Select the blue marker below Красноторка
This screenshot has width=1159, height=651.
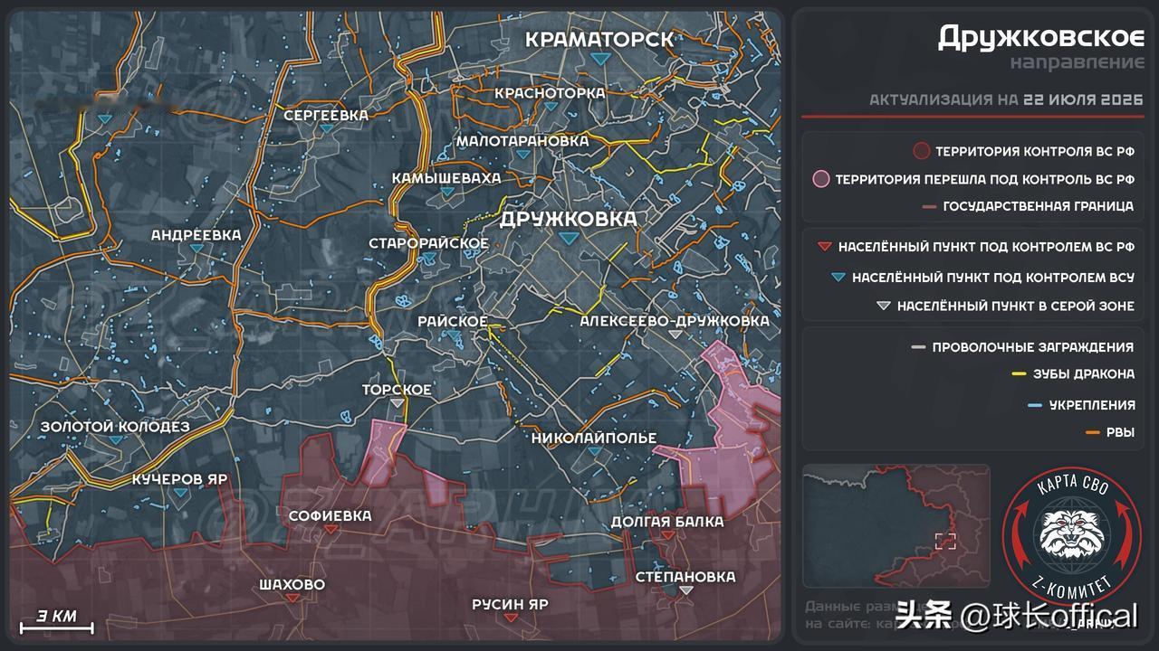(x=551, y=106)
